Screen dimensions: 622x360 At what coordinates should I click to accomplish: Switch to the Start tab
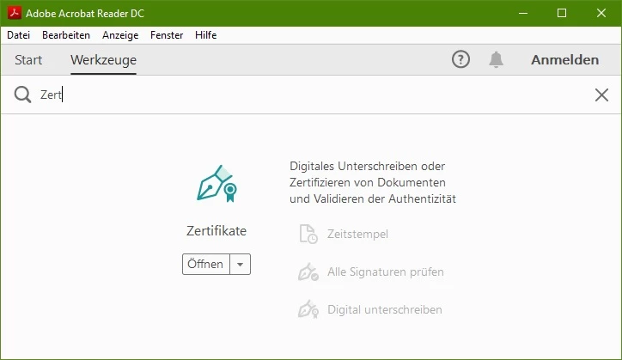28,60
